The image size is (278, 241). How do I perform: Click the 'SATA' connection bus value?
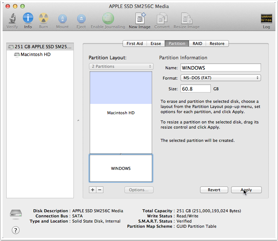(x=77, y=216)
